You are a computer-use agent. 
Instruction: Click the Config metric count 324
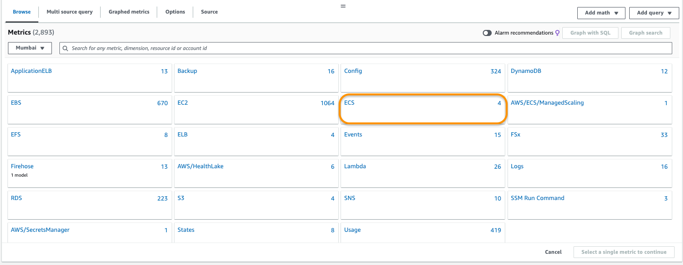pyautogui.click(x=495, y=72)
